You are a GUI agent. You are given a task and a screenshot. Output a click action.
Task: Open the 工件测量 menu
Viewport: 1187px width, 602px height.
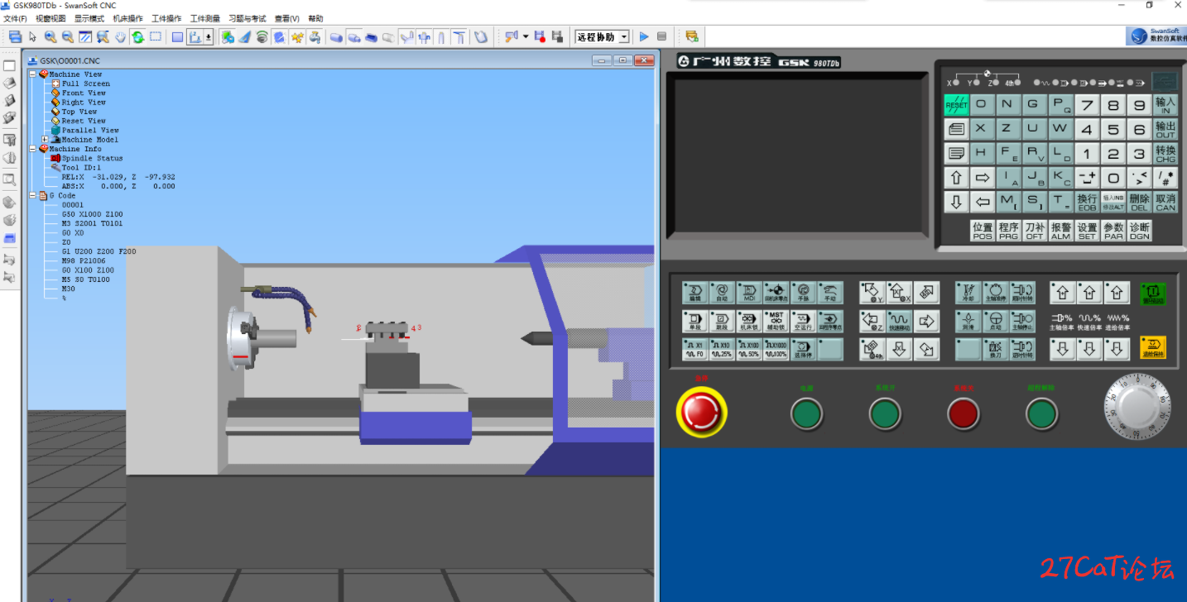[x=205, y=18]
